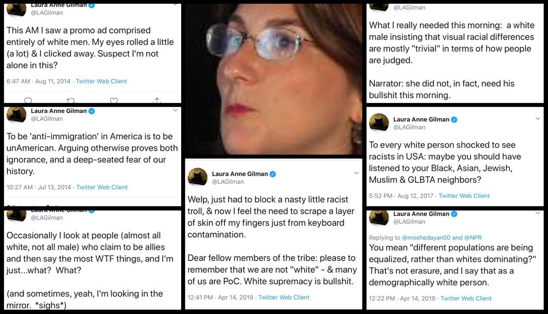The image size is (548, 314).
Task: Click the reply icon under the Aug 11, 2014 tweet
Action: pyautogui.click(x=28, y=100)
